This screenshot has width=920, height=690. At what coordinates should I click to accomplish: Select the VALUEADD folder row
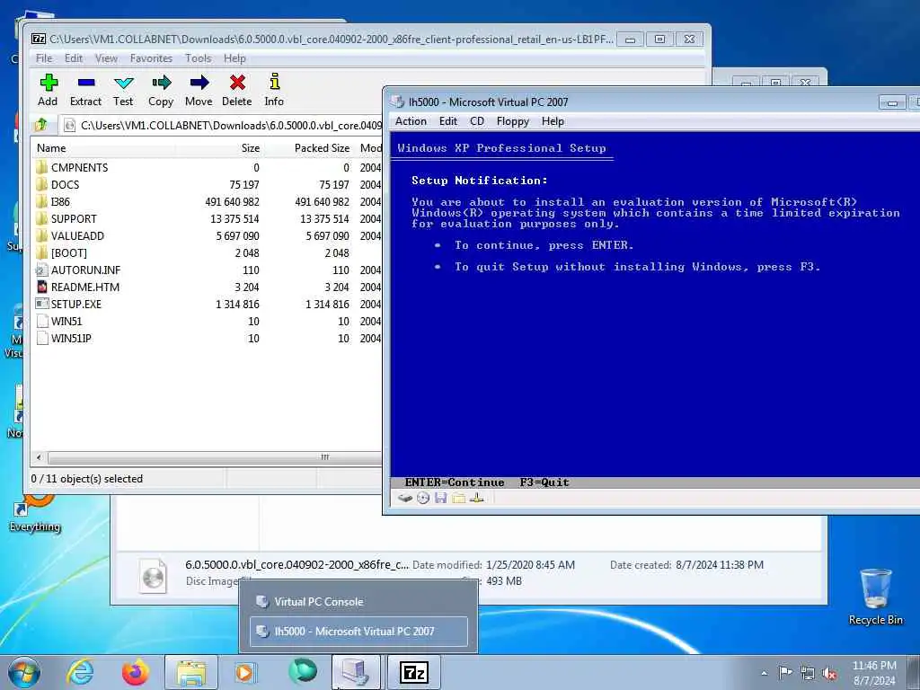pos(208,236)
